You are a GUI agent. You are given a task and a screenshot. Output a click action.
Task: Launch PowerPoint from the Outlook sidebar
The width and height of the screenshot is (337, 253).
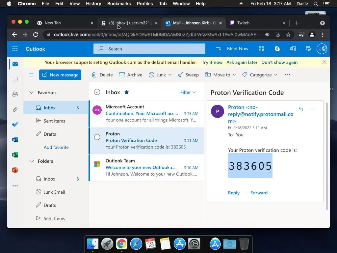pos(15,170)
